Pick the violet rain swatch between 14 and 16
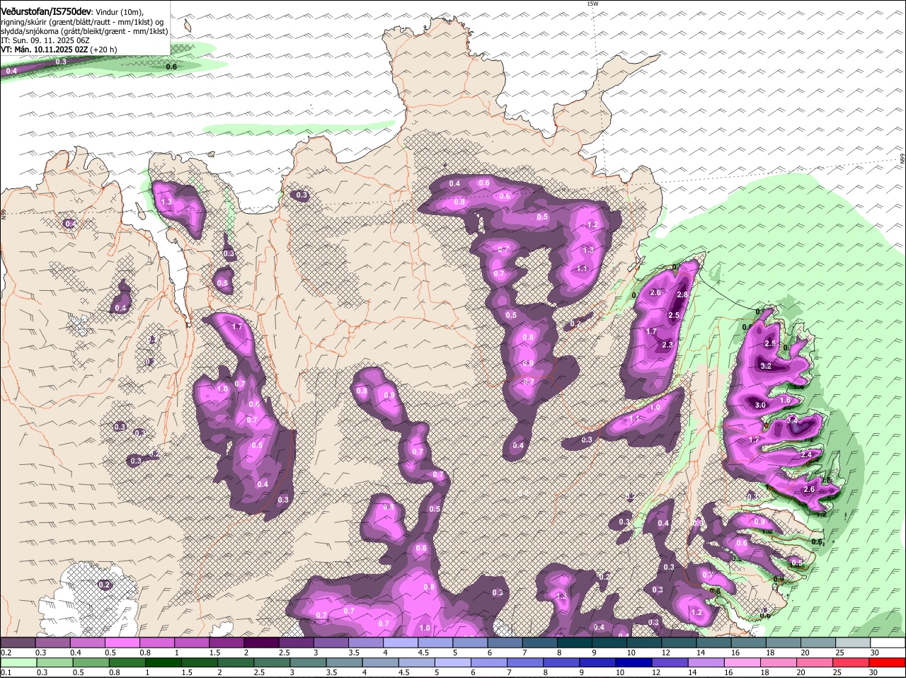Screen dimensions: 906x678 (x=707, y=662)
